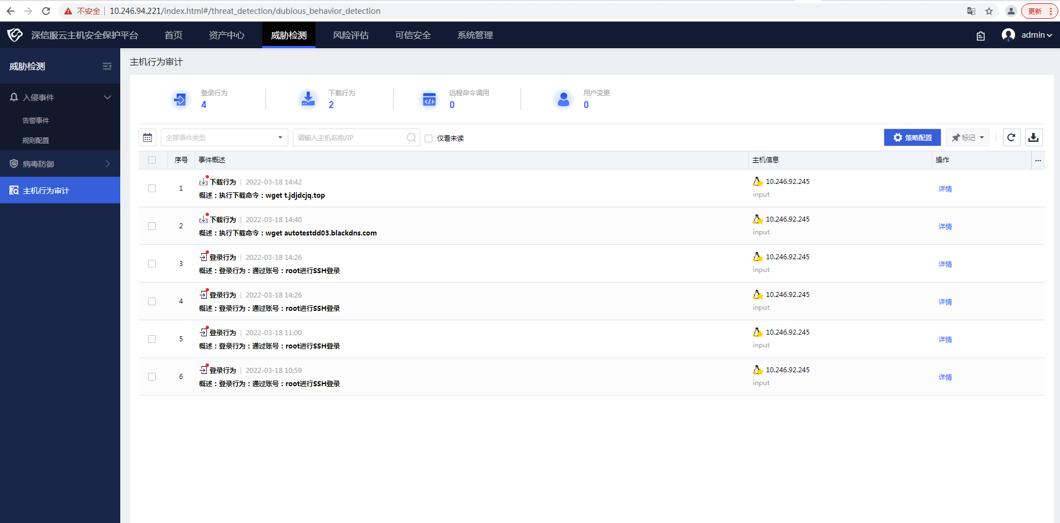Click the Chrome profile icon

tap(1011, 11)
